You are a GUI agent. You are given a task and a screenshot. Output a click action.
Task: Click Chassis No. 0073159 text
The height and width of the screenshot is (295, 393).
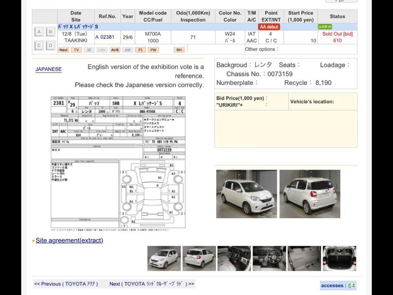[x=259, y=74]
